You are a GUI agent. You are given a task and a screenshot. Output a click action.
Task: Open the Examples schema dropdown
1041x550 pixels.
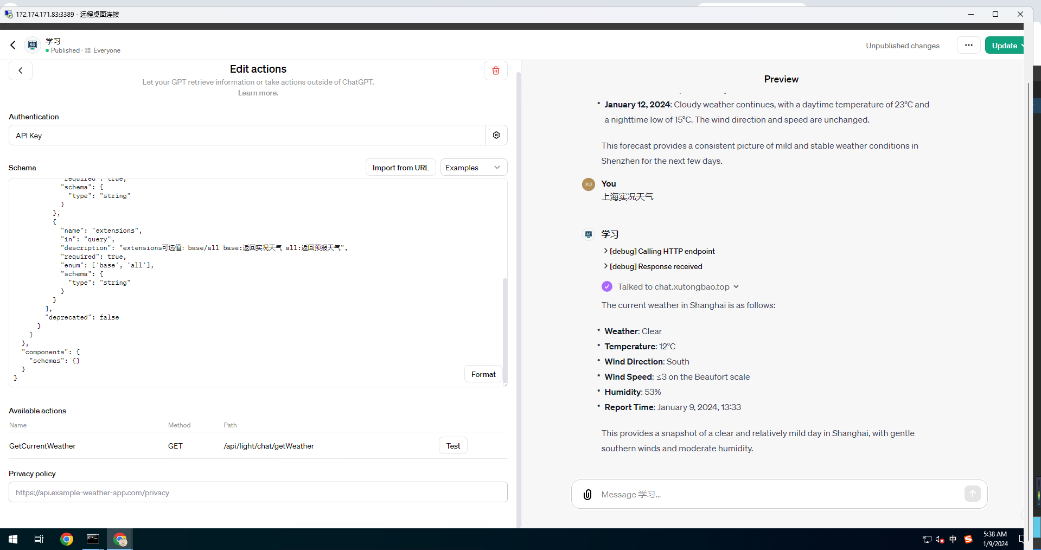pyautogui.click(x=473, y=168)
